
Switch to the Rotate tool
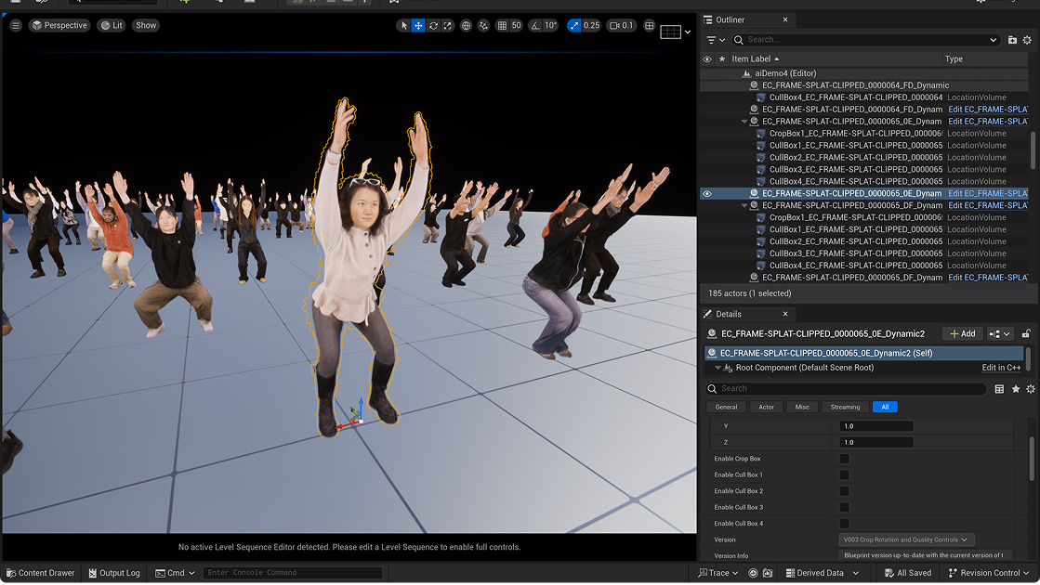(433, 25)
